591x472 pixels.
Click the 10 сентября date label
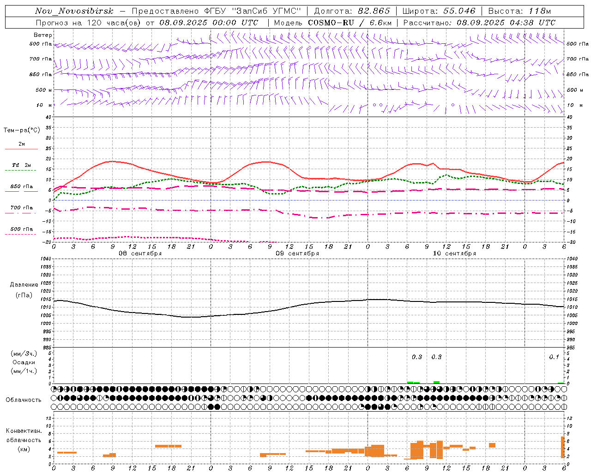454,254
